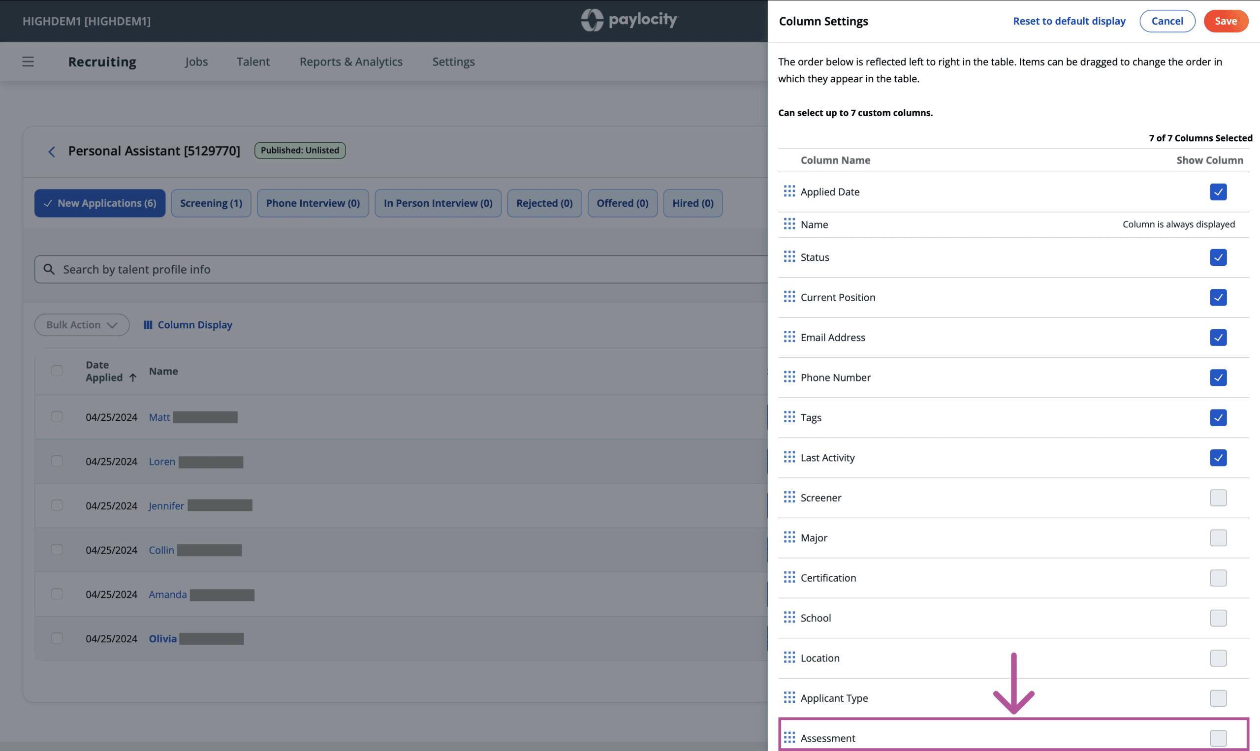Switch to the Rejected (0) tab

pyautogui.click(x=544, y=203)
